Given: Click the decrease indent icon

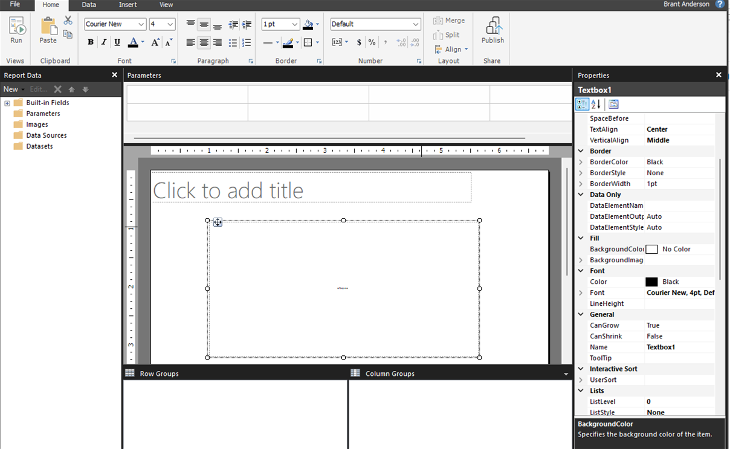Looking at the screenshot, I should coord(233,25).
